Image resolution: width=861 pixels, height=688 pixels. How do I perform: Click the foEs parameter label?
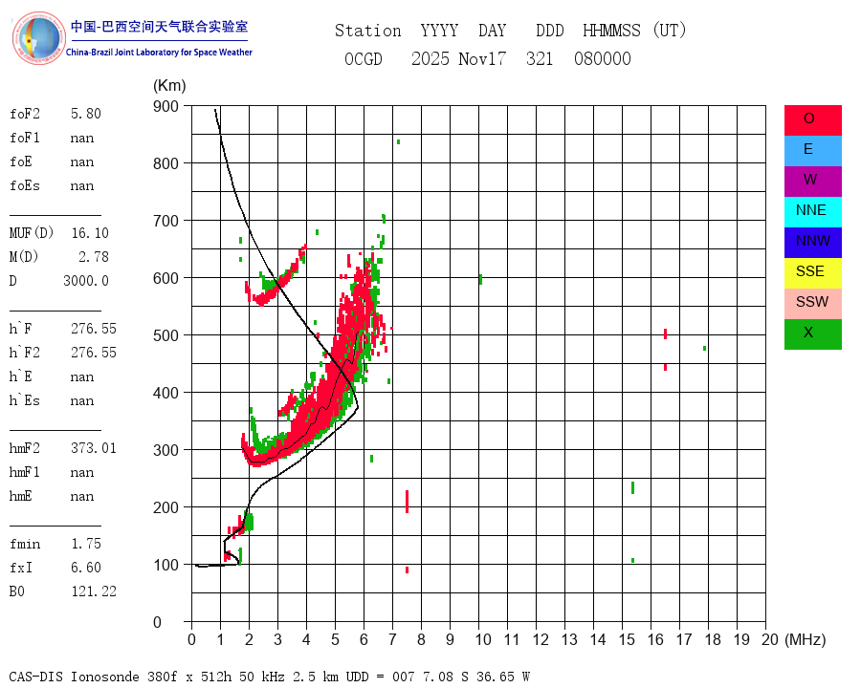(25, 185)
